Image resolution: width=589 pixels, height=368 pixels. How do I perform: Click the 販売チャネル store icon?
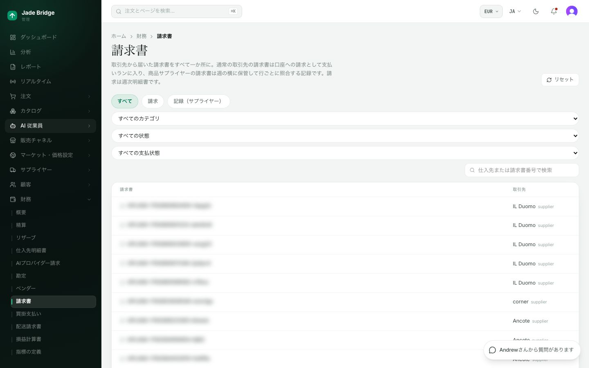click(x=13, y=140)
